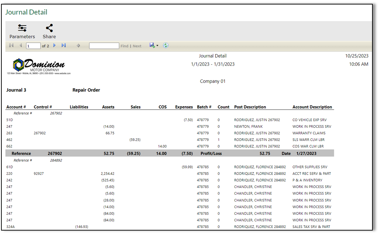Click the Find link

point(124,45)
